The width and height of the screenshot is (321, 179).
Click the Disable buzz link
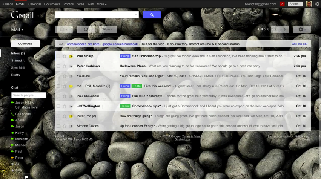[x=183, y=139]
